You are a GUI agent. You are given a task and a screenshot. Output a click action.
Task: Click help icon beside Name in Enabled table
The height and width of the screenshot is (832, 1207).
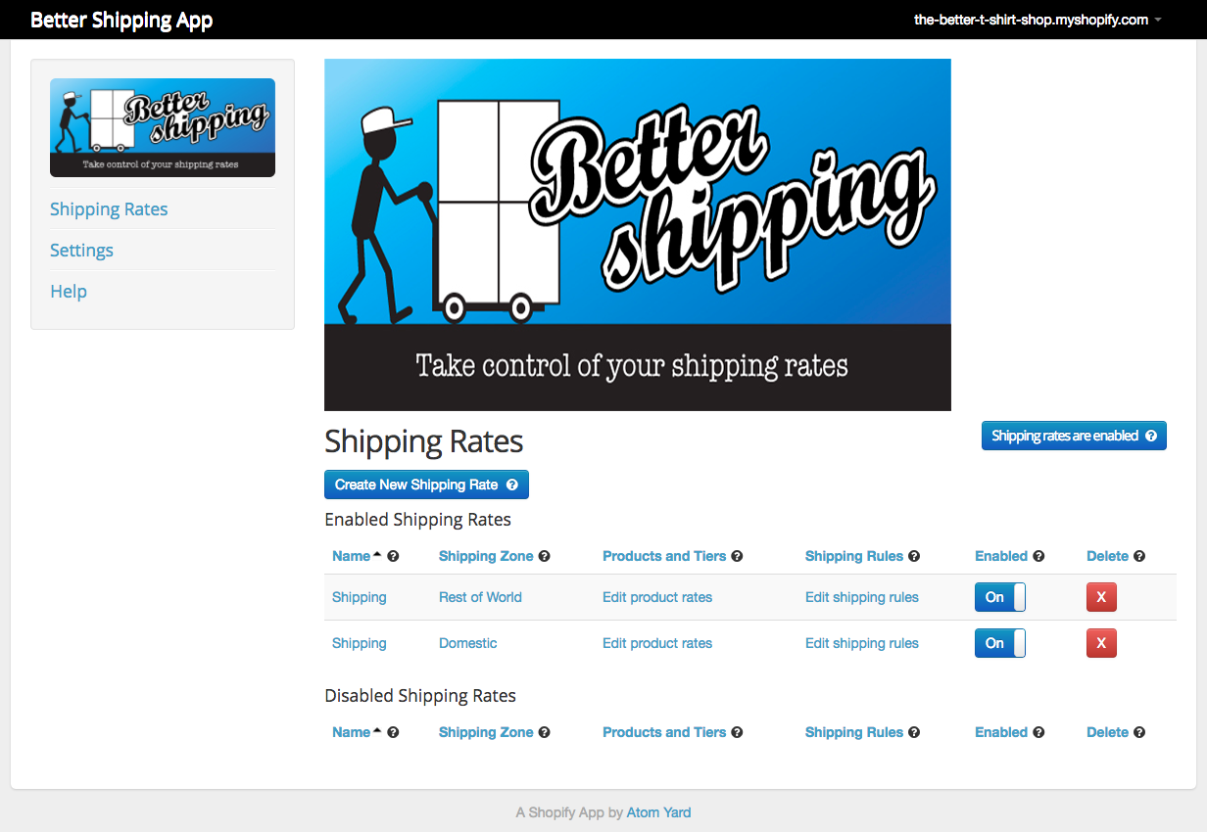tap(393, 556)
